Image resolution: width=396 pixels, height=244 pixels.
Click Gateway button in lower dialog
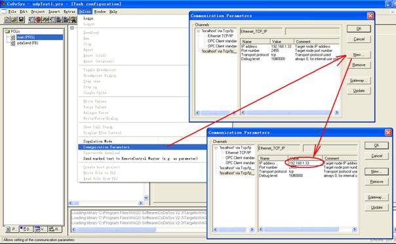click(x=376, y=197)
